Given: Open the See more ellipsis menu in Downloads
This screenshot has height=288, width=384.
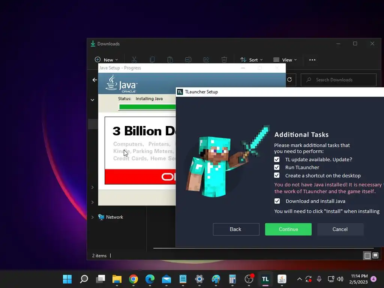Looking at the screenshot, I should click(x=312, y=60).
